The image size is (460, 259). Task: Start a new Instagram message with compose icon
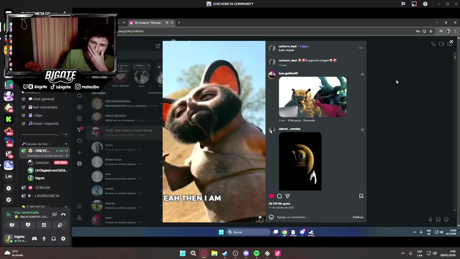pyautogui.click(x=158, y=46)
